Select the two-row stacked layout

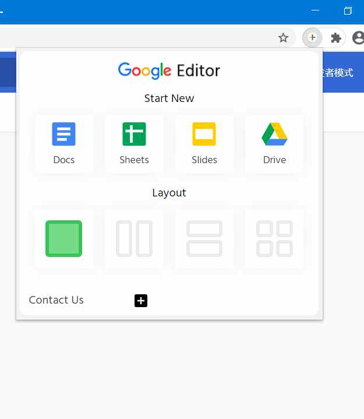204,238
